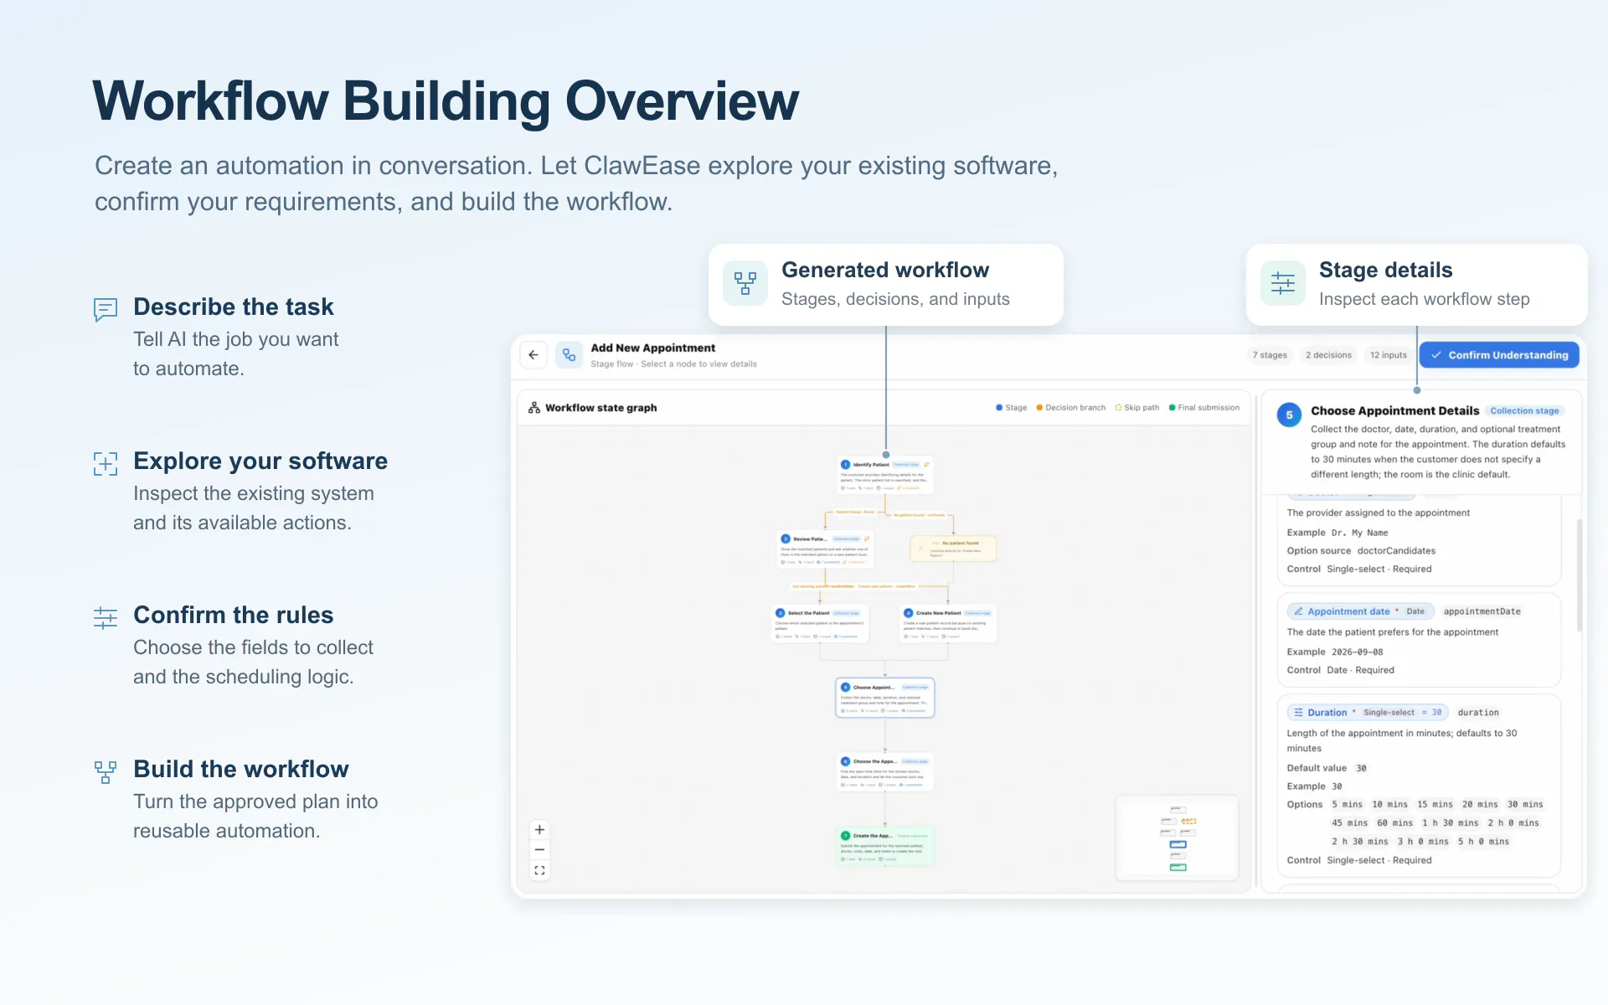
Task: Click the Confirm the rules heading
Action: coord(234,615)
